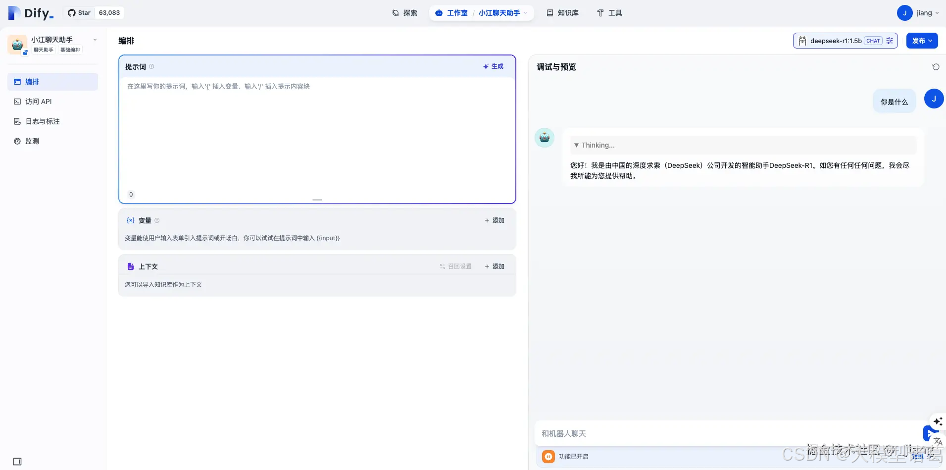The image size is (946, 470).
Task: Add a variable with the 添加 button
Action: (494, 220)
